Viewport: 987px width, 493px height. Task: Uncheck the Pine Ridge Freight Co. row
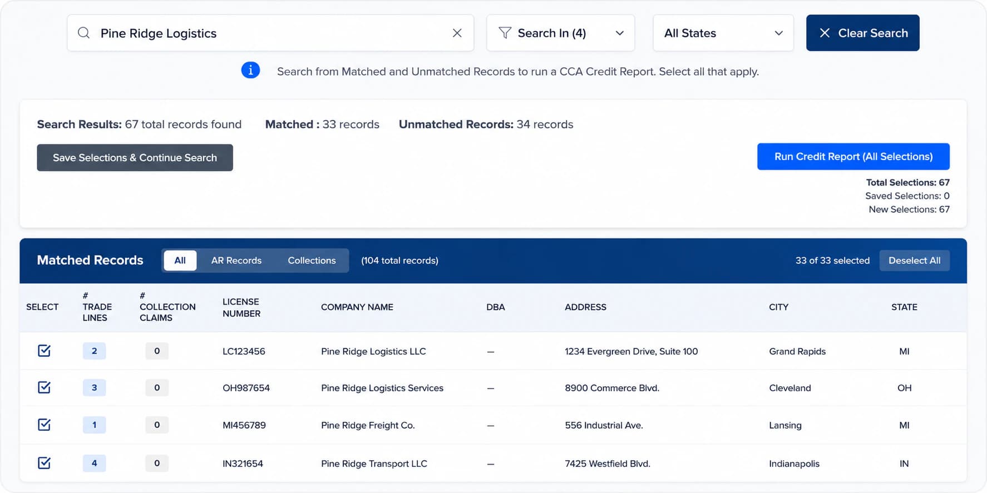(44, 425)
